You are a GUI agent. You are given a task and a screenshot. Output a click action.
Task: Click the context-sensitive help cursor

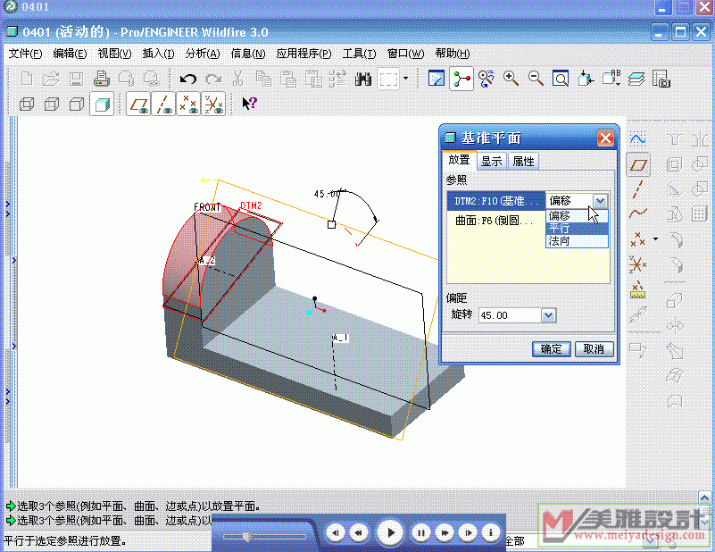pos(249,104)
